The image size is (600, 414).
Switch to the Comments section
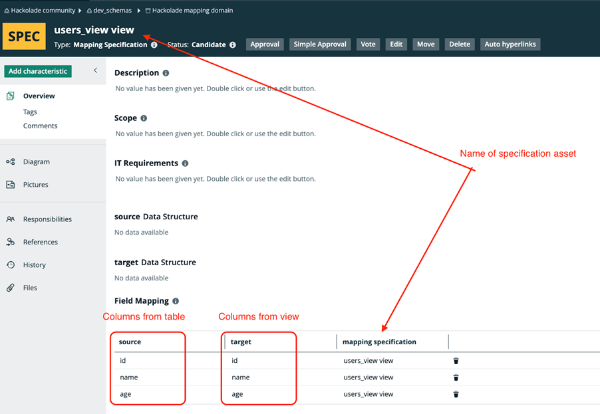(x=42, y=126)
